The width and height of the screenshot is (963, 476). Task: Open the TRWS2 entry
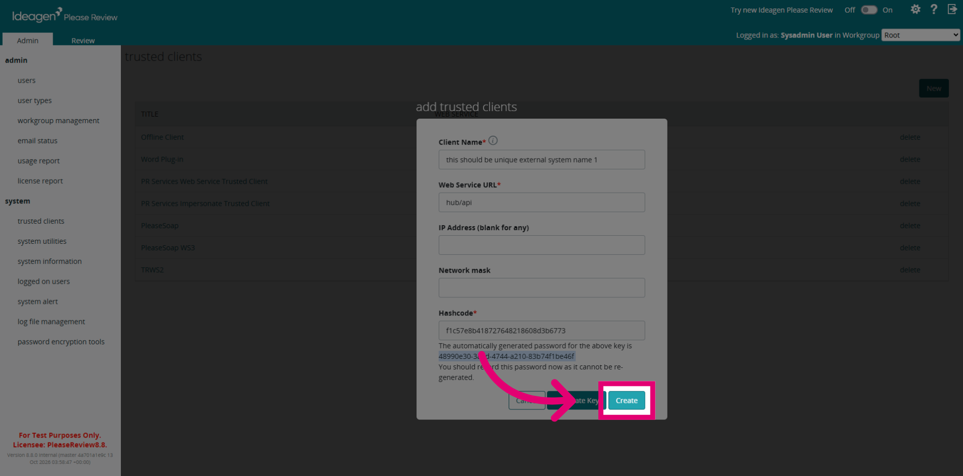point(152,270)
